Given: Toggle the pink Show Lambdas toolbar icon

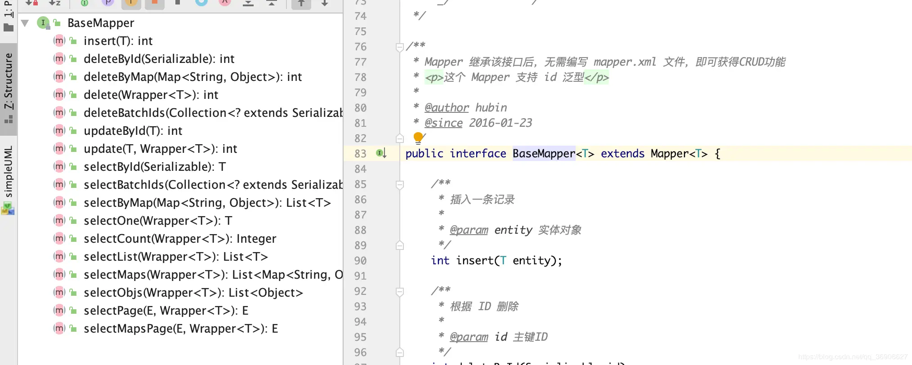Looking at the screenshot, I should [x=224, y=2].
